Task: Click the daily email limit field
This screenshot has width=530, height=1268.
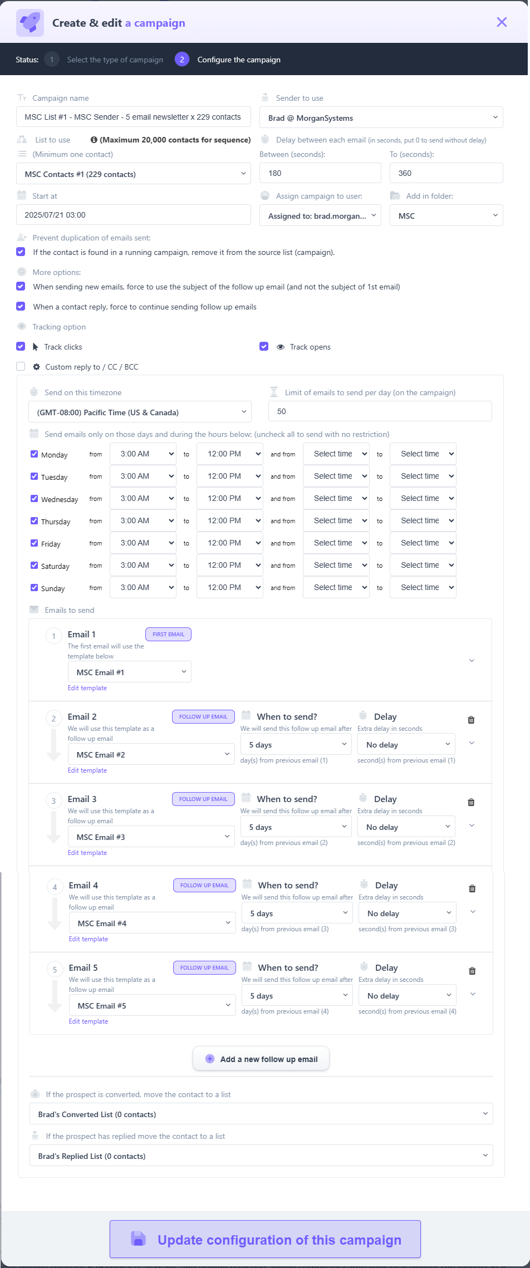Action: [380, 411]
